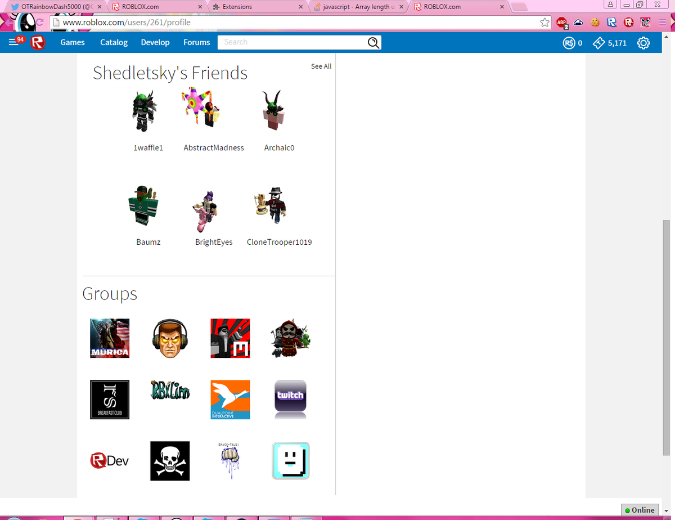Open a new browser tab
The width and height of the screenshot is (675, 520).
(x=518, y=7)
